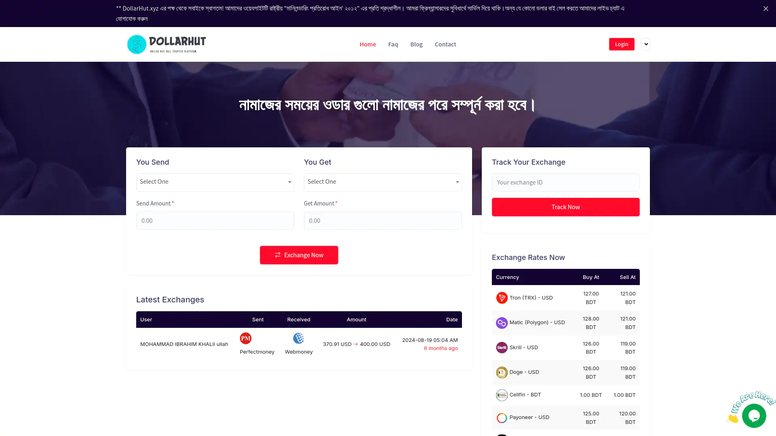776x436 pixels.
Task: Click the Matic (Polygon) currency icon
Action: click(502, 323)
